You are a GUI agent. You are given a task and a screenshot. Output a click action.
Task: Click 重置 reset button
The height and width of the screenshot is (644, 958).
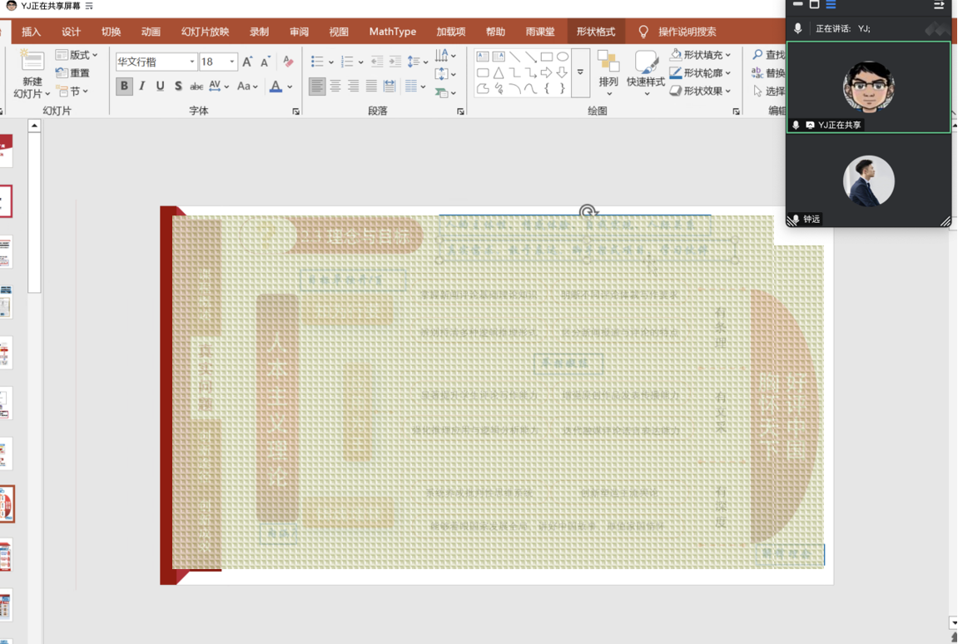click(72, 72)
